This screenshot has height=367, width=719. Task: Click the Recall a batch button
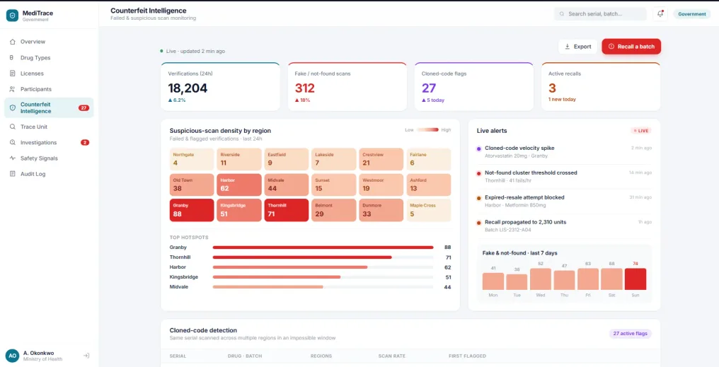click(x=631, y=46)
